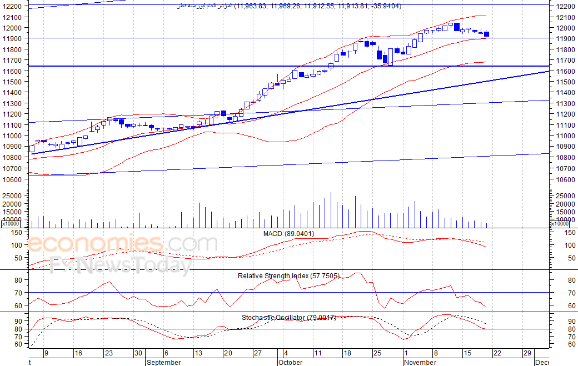
Task: Click date marker 29 on the time axis
Action: click(x=527, y=353)
